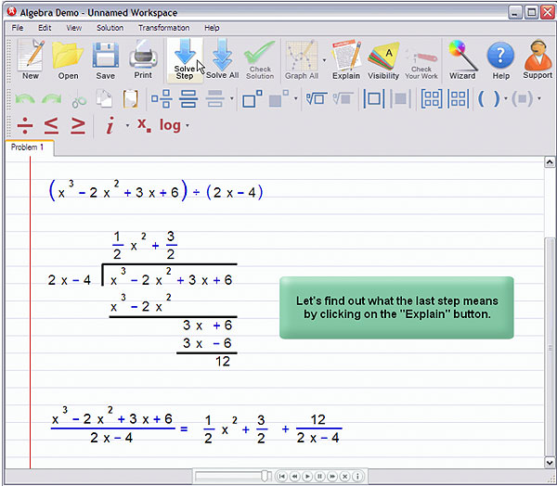This screenshot has height=486, width=557.
Task: Select the Problem 1 tab
Action: [28, 147]
